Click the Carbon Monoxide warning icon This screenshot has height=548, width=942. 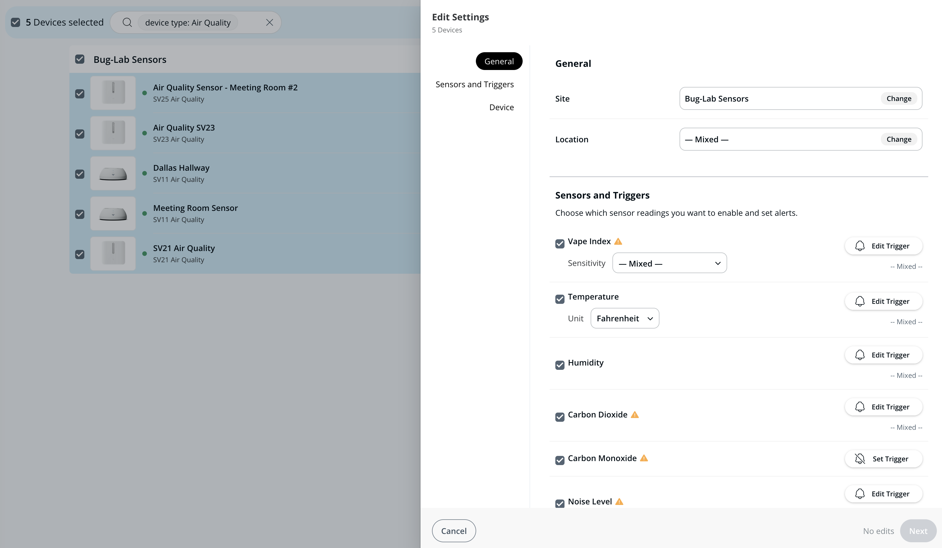(644, 458)
